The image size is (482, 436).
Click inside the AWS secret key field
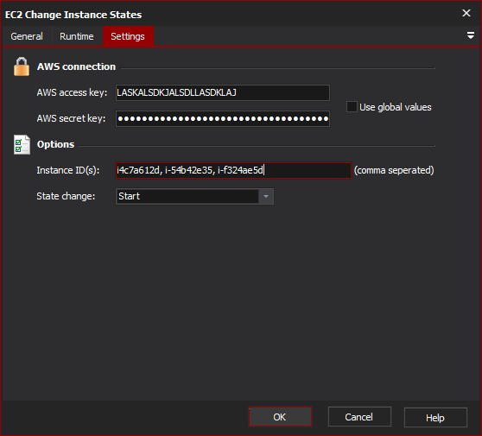point(223,118)
